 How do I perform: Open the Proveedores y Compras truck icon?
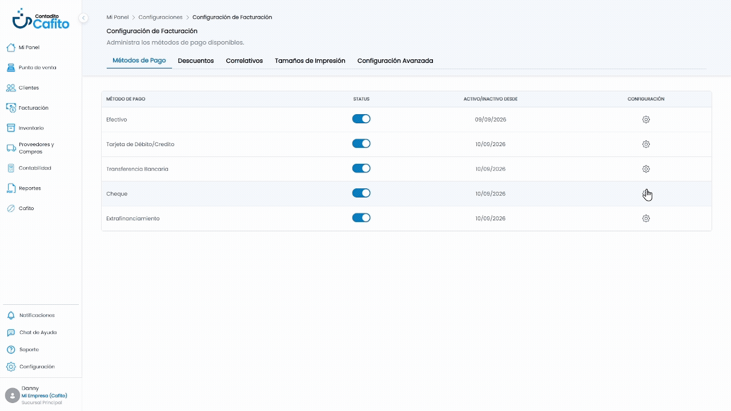[x=10, y=148]
